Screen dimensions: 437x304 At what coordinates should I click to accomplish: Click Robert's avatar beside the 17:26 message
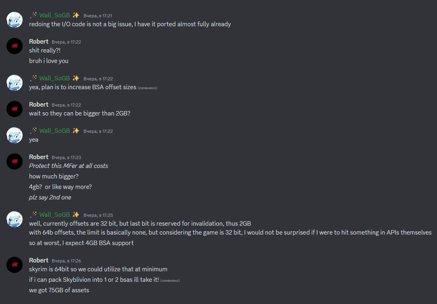click(15, 264)
